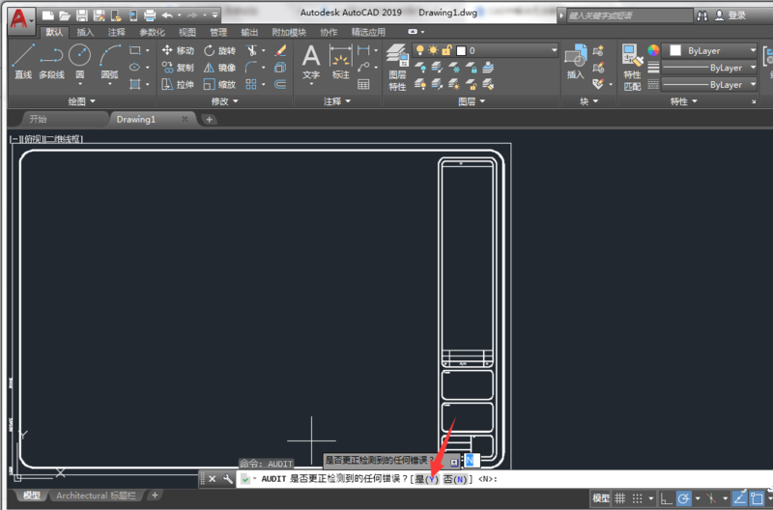Click the 插入 block insert icon

576,60
